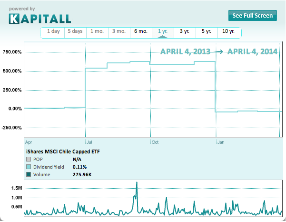Click the Volume legend label
The width and height of the screenshot is (286, 222).
tap(42, 175)
